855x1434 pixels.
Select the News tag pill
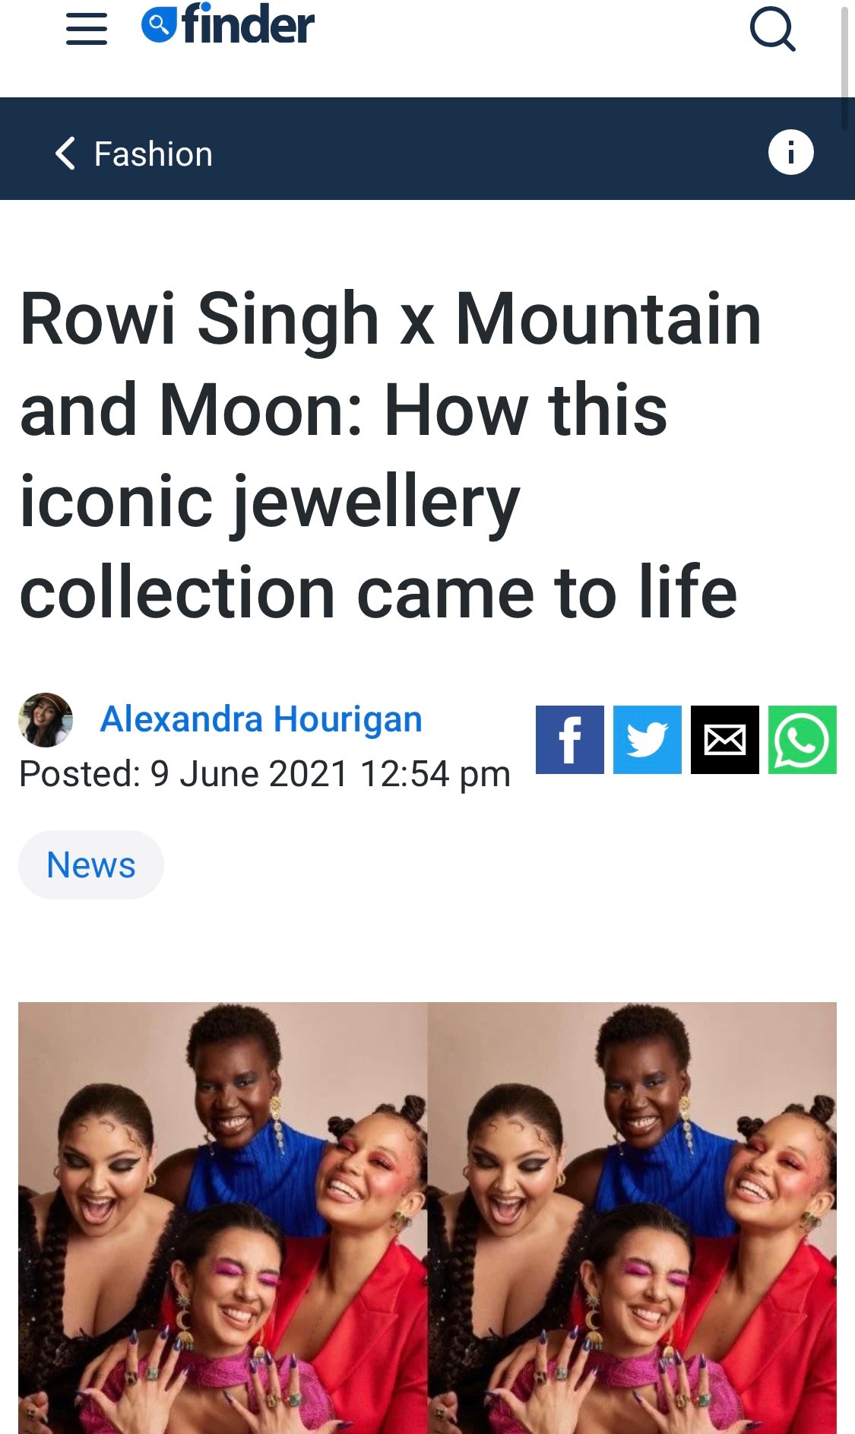coord(91,865)
